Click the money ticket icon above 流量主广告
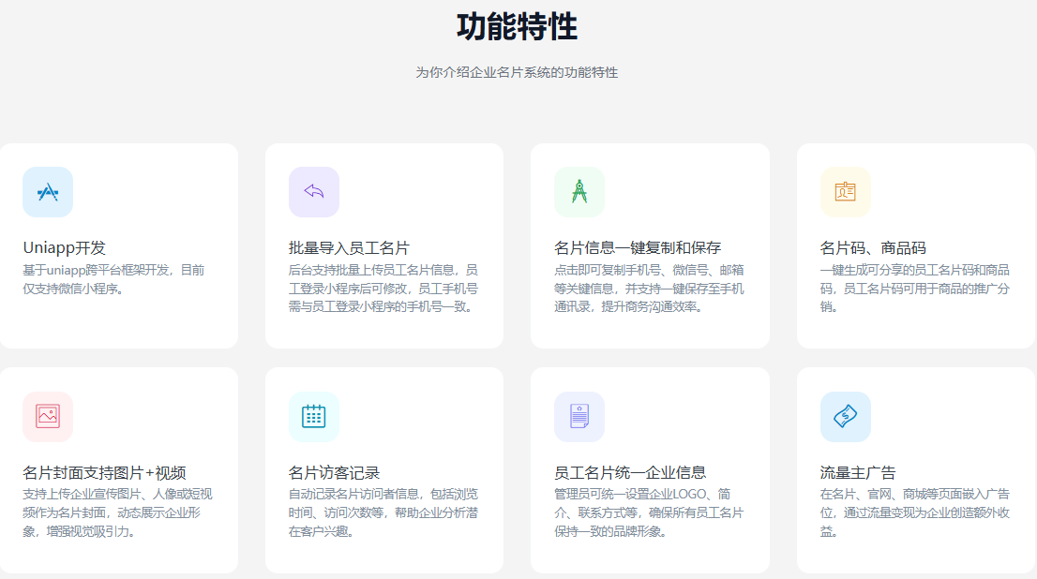 (x=845, y=416)
